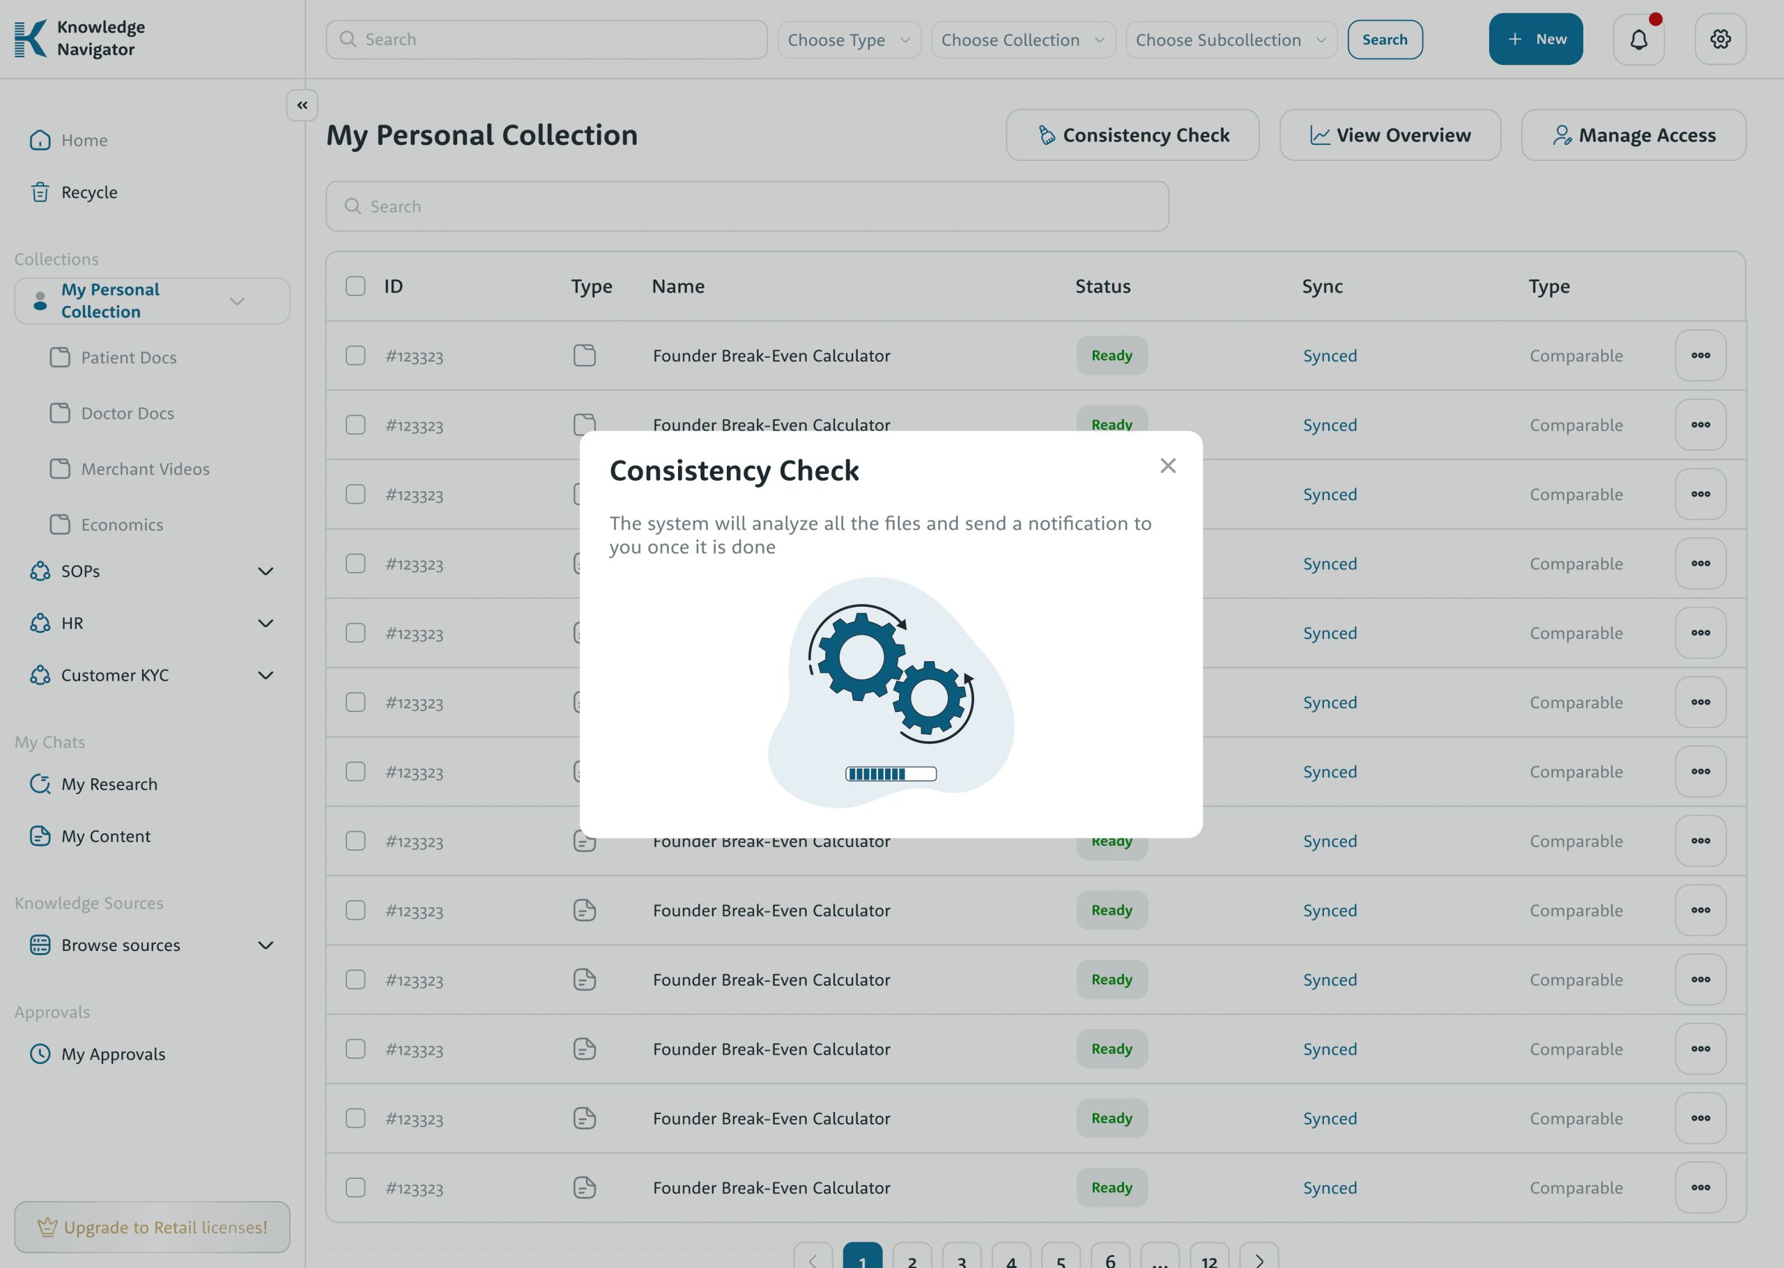Click the New button

[x=1535, y=39]
